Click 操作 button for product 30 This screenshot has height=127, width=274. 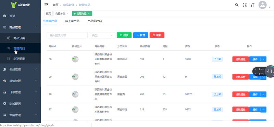[x=255, y=59]
